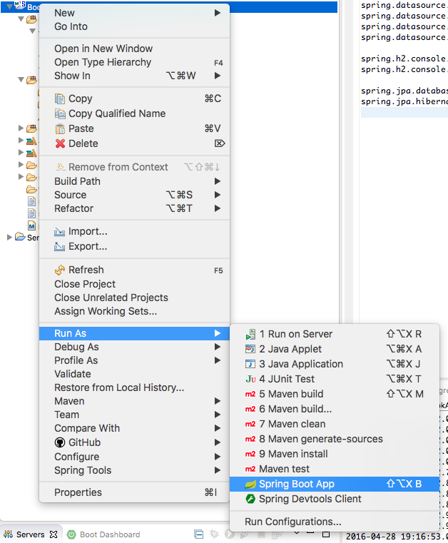Choose 1 Run on Server
The image size is (448, 543).
click(335, 334)
